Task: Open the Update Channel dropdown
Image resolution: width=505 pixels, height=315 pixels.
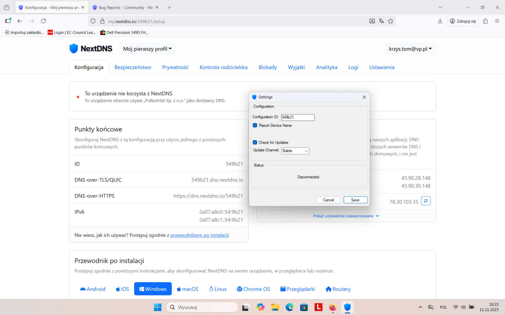Action: coord(295,151)
